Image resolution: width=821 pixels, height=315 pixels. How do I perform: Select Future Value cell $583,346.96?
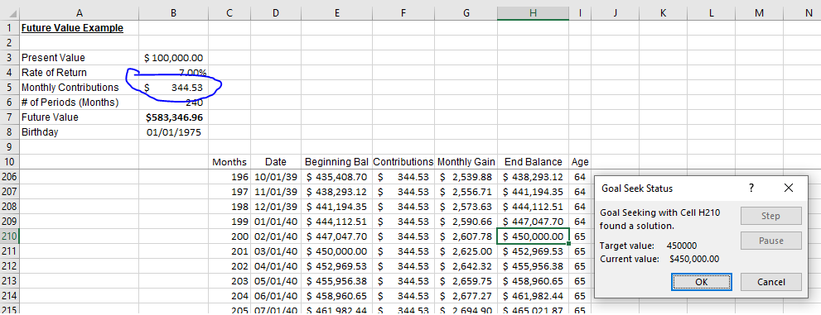click(x=173, y=117)
